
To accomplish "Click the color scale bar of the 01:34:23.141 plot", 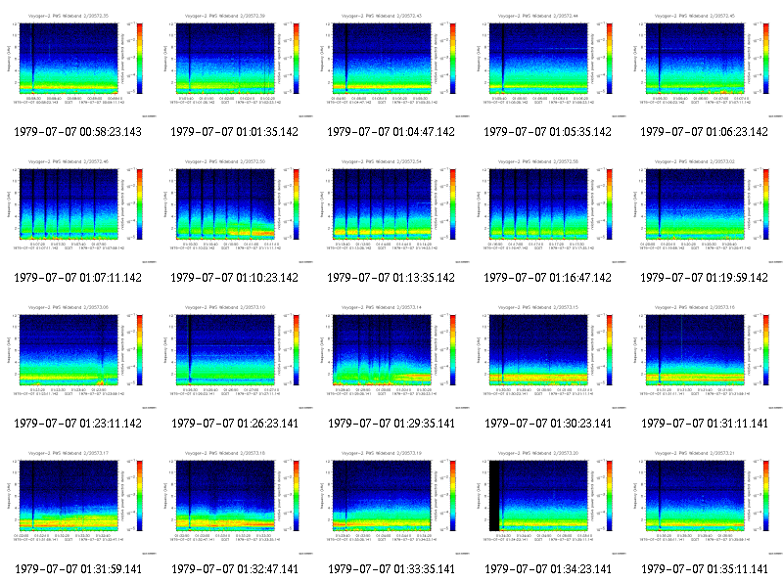I will [610, 496].
